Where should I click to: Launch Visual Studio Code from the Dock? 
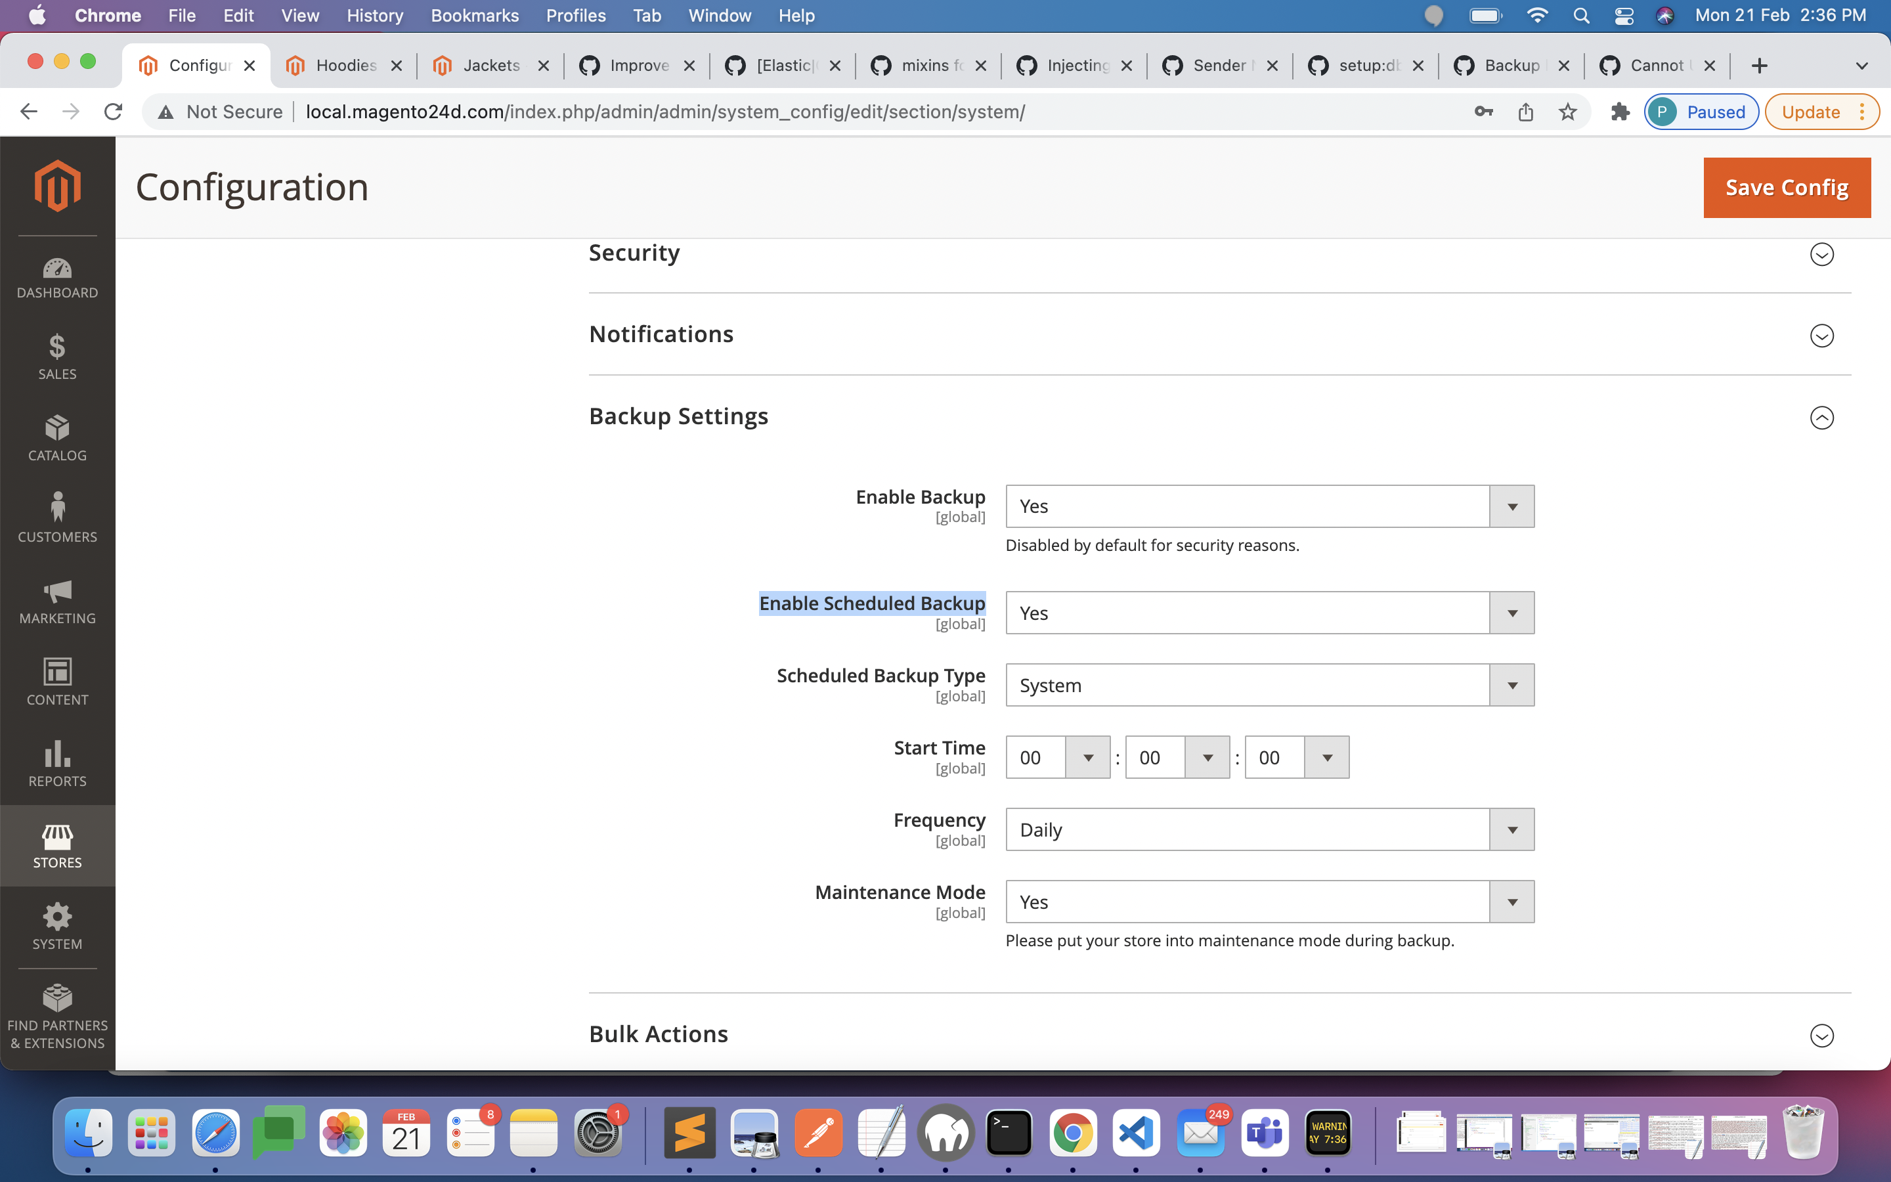[1136, 1131]
